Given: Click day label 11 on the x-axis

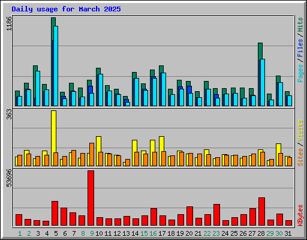Looking at the screenshot, I should (x=108, y=233).
